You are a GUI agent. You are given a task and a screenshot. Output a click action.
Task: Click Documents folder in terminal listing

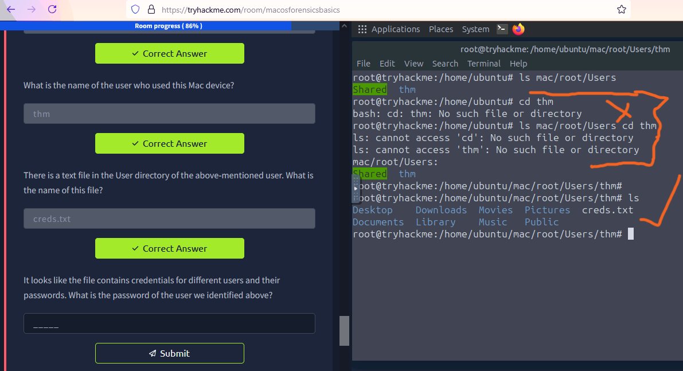tap(378, 222)
